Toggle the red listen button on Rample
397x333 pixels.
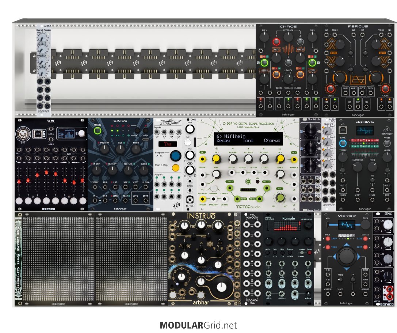[x=309, y=253]
